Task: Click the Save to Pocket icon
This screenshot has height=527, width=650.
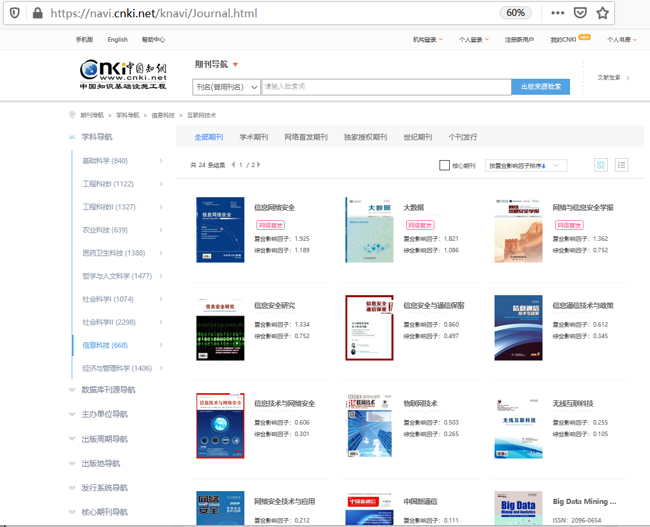Action: point(580,13)
